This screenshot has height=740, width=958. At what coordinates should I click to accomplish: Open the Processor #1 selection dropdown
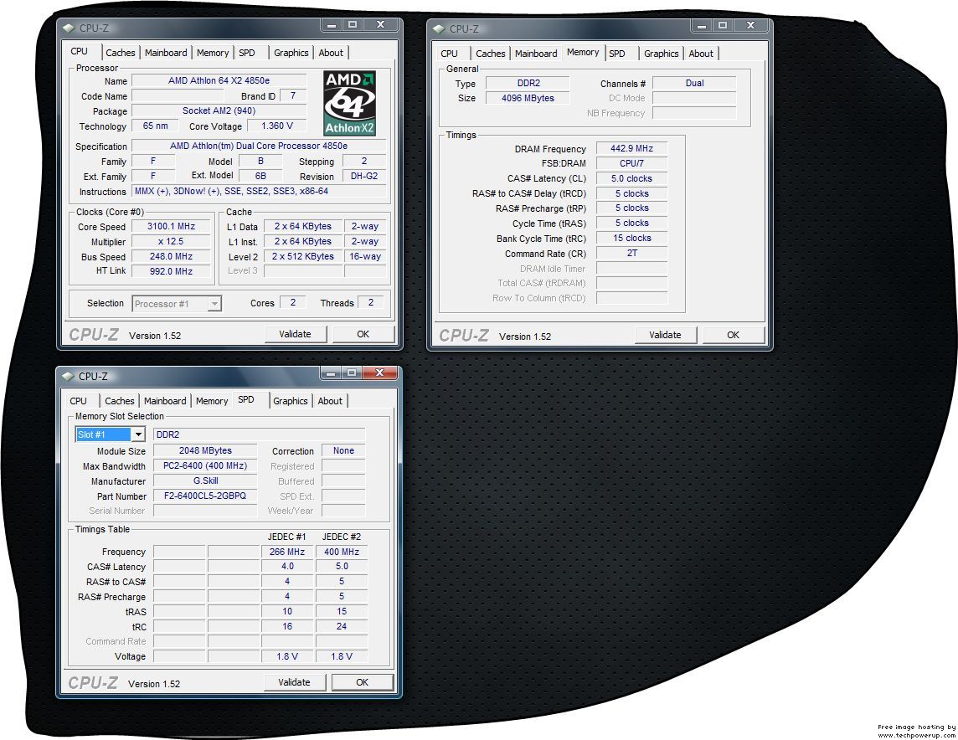(x=214, y=303)
